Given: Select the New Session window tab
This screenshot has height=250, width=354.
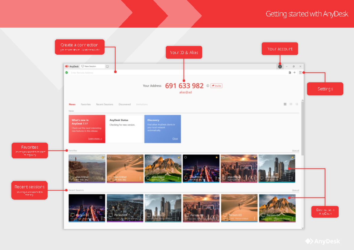Looking at the screenshot, I should [x=93, y=66].
